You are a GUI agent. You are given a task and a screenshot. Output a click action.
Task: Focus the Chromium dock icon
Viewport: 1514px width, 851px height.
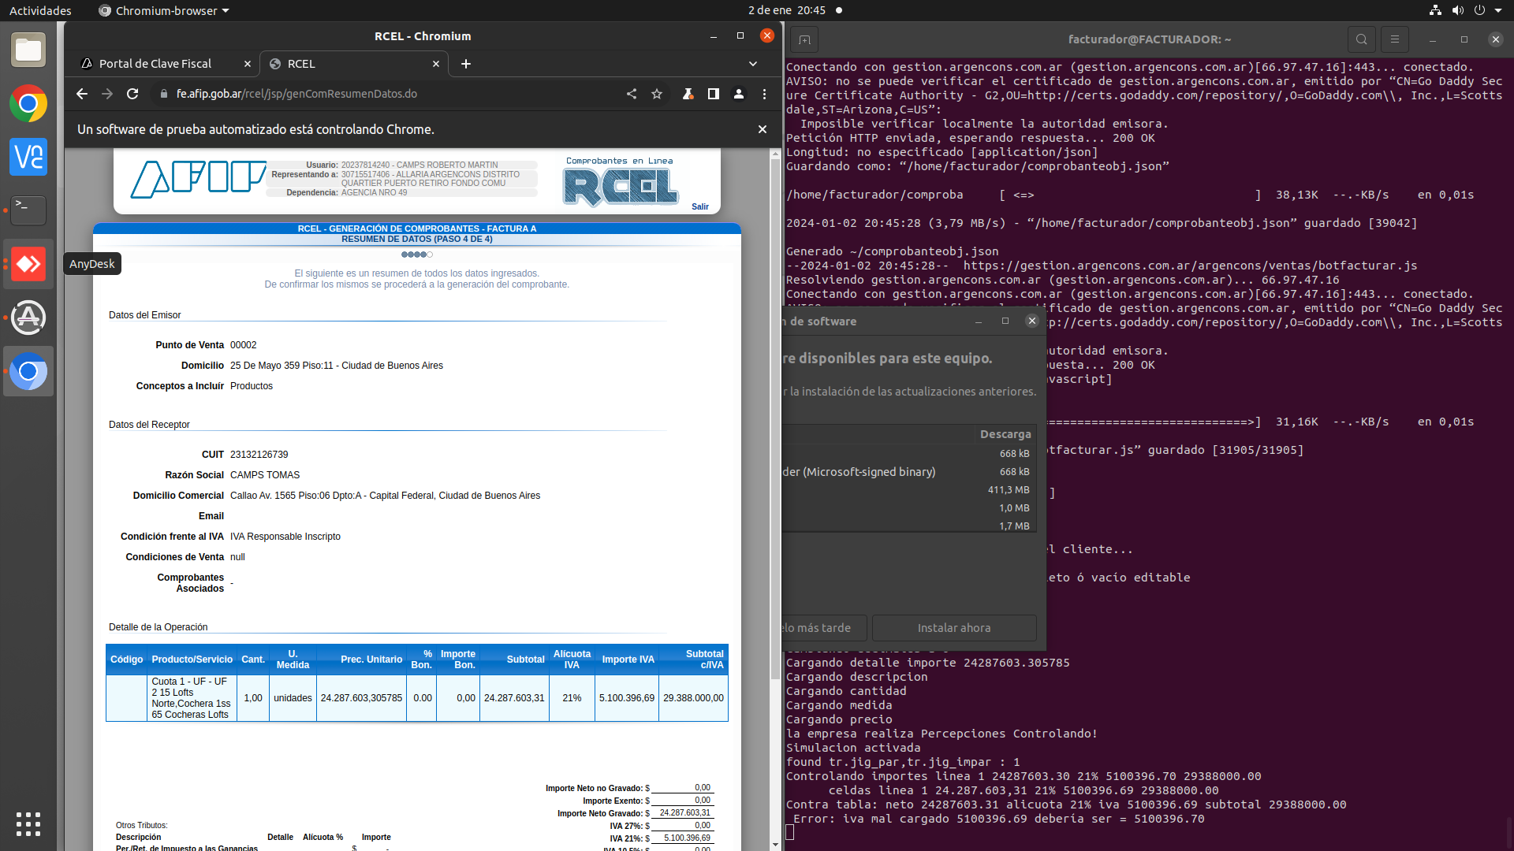pos(28,371)
